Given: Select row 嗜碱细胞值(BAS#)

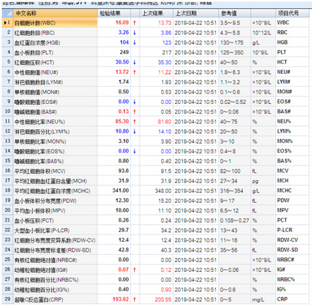Looking at the screenshot, I should point(155,111).
